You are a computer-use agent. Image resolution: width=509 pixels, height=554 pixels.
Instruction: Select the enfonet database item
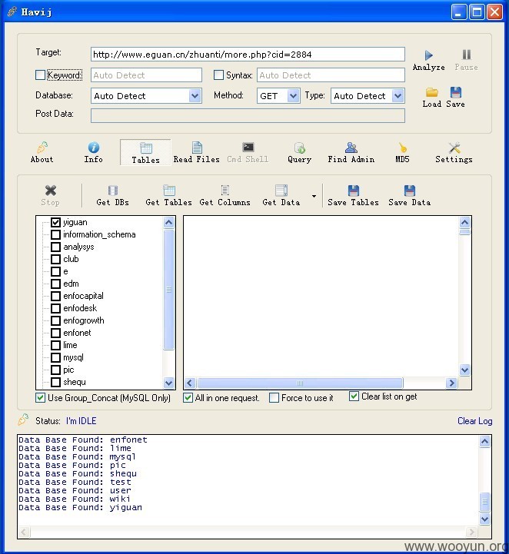click(77, 333)
